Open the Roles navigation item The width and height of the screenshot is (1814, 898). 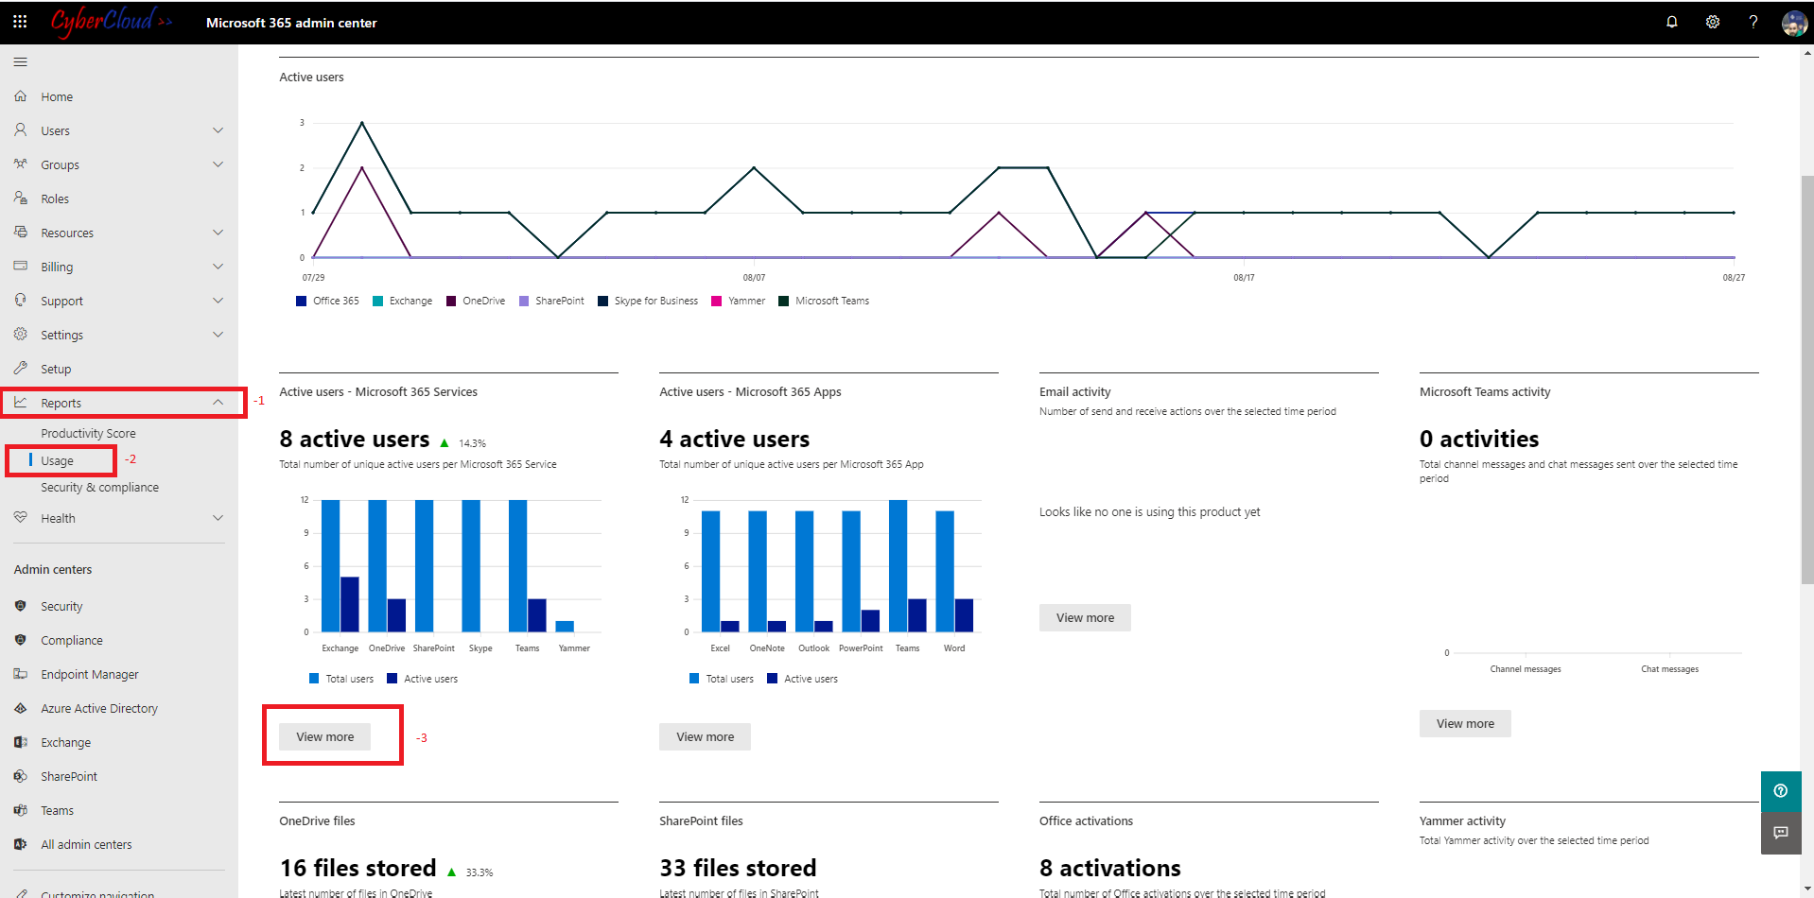pyautogui.click(x=55, y=199)
